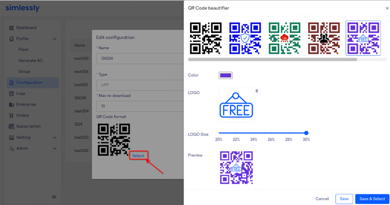The height and width of the screenshot is (205, 390).
Task: Click the test005 row in table
Action: click(81, 59)
